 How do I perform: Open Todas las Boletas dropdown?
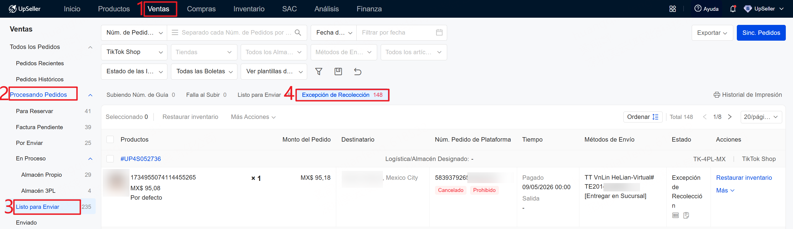pos(204,71)
